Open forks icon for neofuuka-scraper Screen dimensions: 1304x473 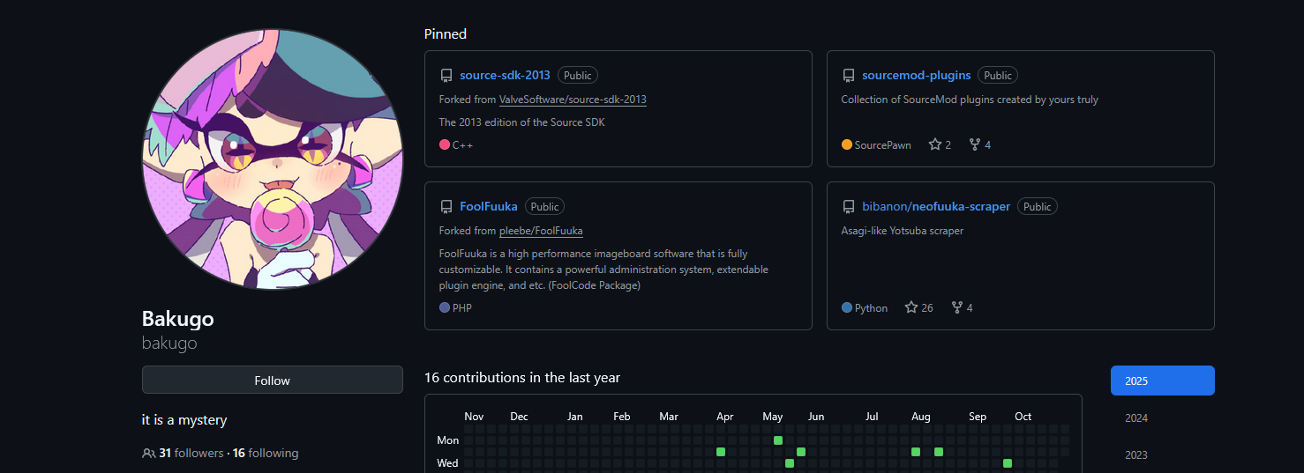coord(957,307)
